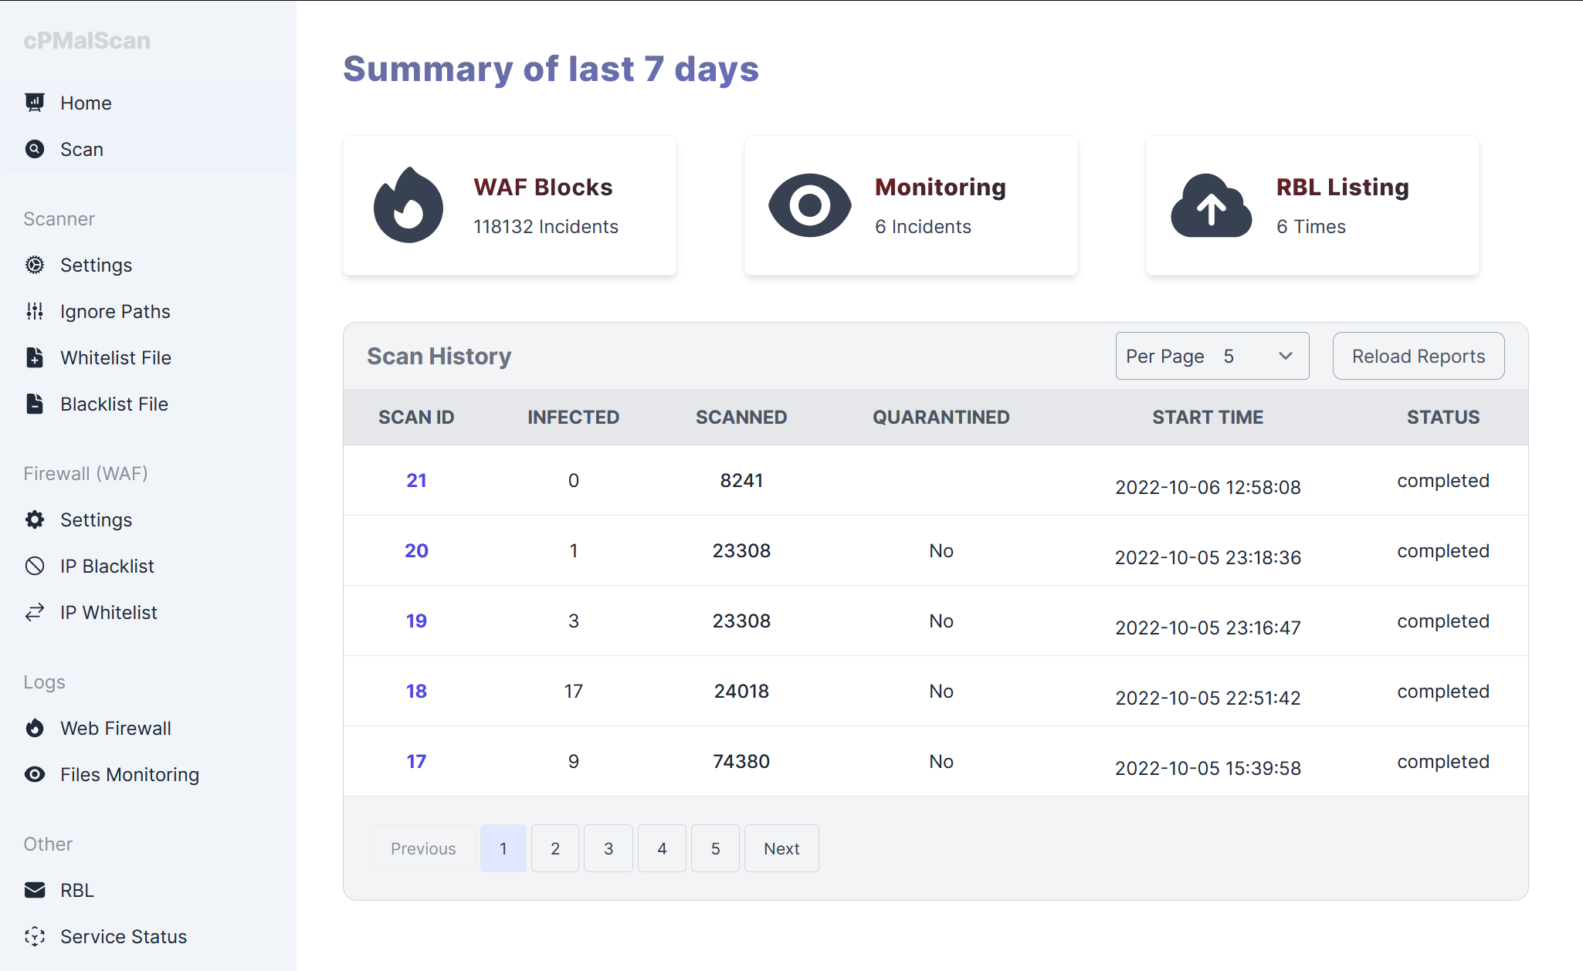Click the Blacklist File document icon
The height and width of the screenshot is (971, 1583).
35,404
